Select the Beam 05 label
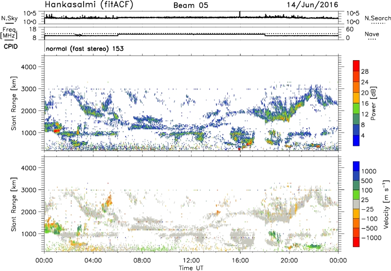 tap(191, 5)
